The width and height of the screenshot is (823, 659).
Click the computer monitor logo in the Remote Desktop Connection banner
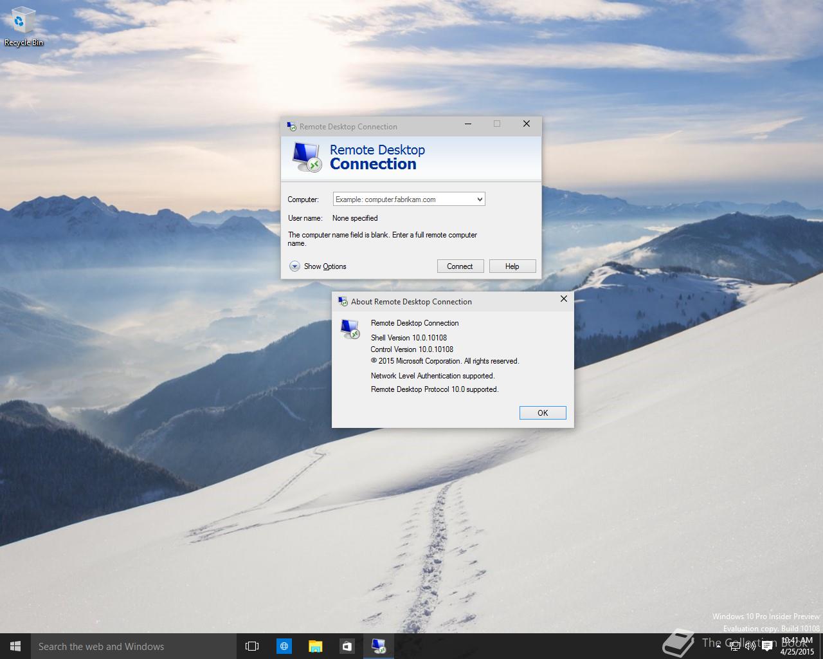click(x=306, y=157)
